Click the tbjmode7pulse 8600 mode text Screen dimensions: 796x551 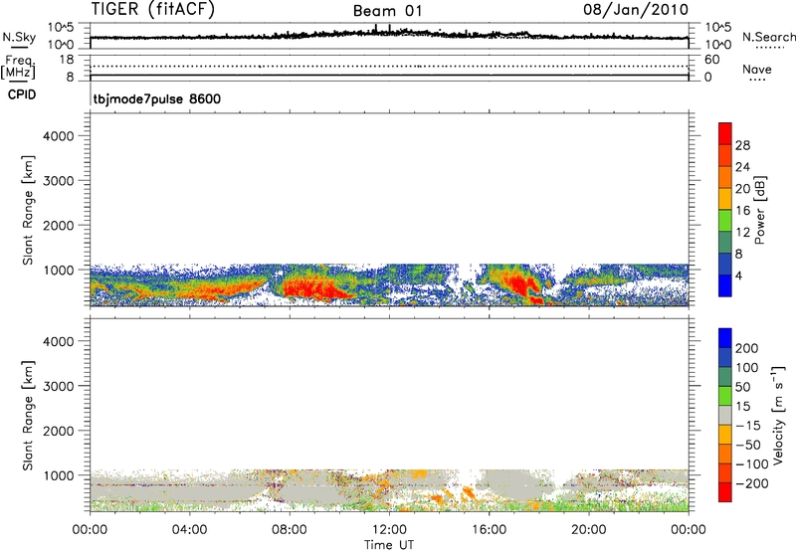pyautogui.click(x=157, y=98)
